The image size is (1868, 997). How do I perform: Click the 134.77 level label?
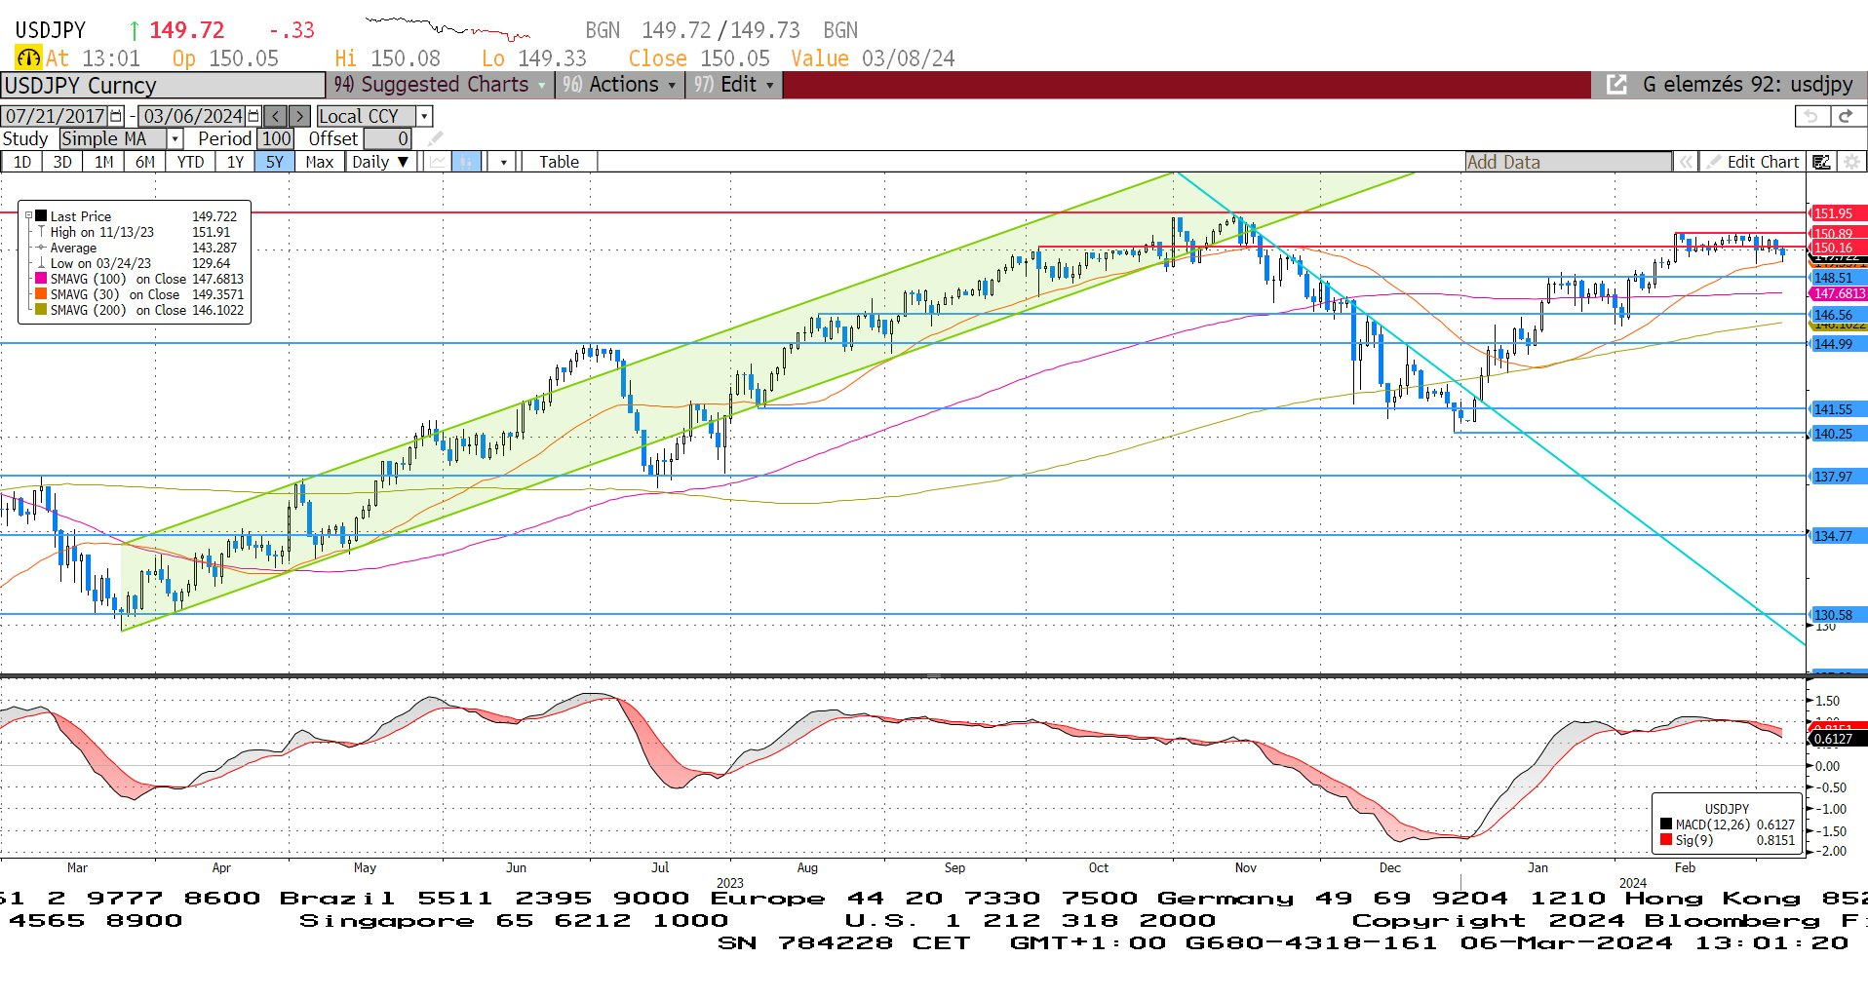1837,536
